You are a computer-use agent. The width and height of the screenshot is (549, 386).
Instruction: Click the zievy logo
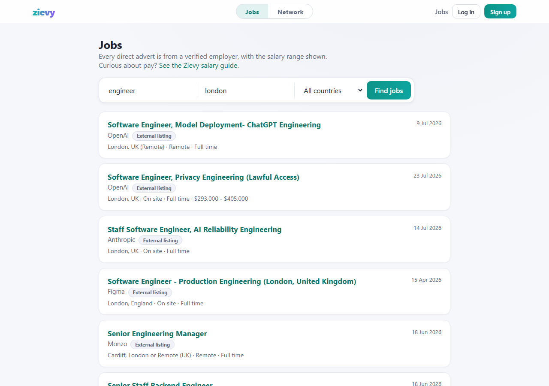[x=44, y=12]
